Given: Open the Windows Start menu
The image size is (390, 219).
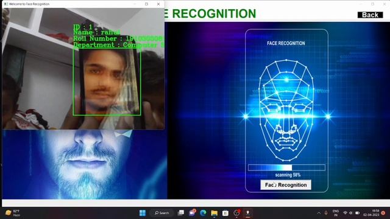Looking at the screenshot, I should pos(143,213).
